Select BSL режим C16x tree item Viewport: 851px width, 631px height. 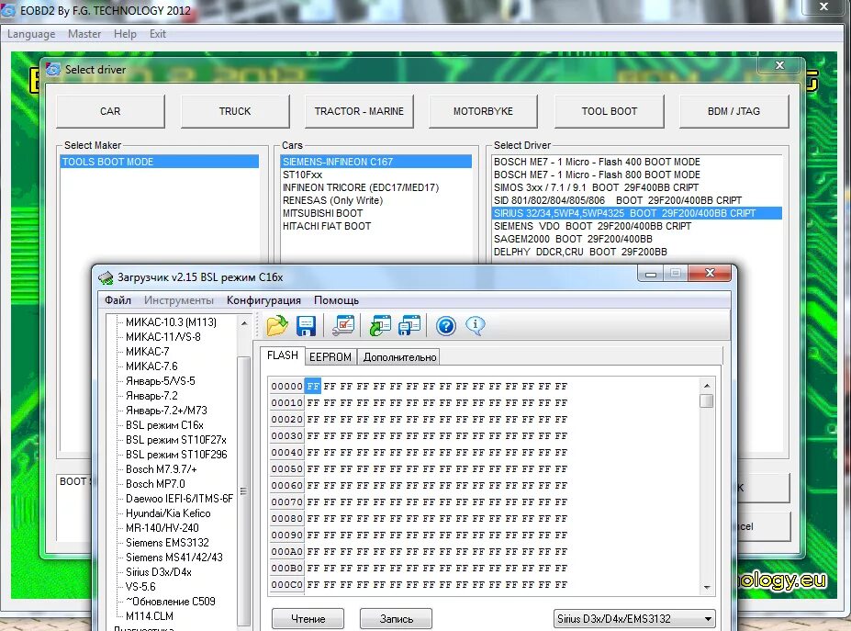point(164,424)
